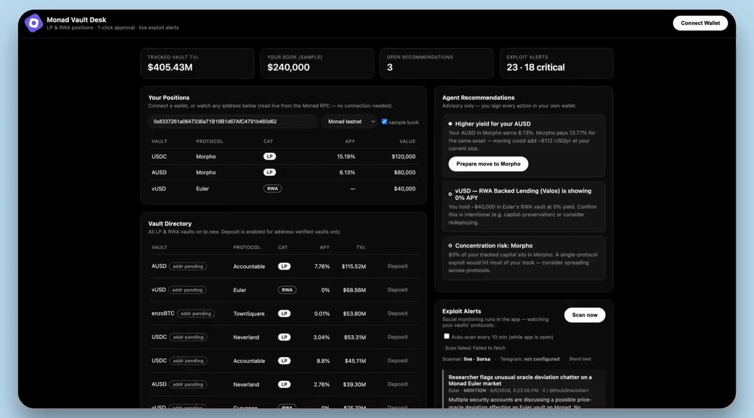The image size is (754, 418).
Task: Click addr pending tag on vUSD Euler row
Action: [187, 290]
